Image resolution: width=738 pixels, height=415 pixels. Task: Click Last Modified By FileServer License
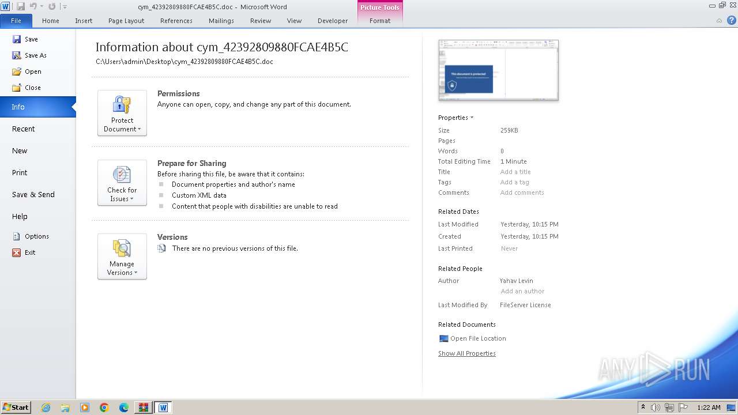pos(525,305)
